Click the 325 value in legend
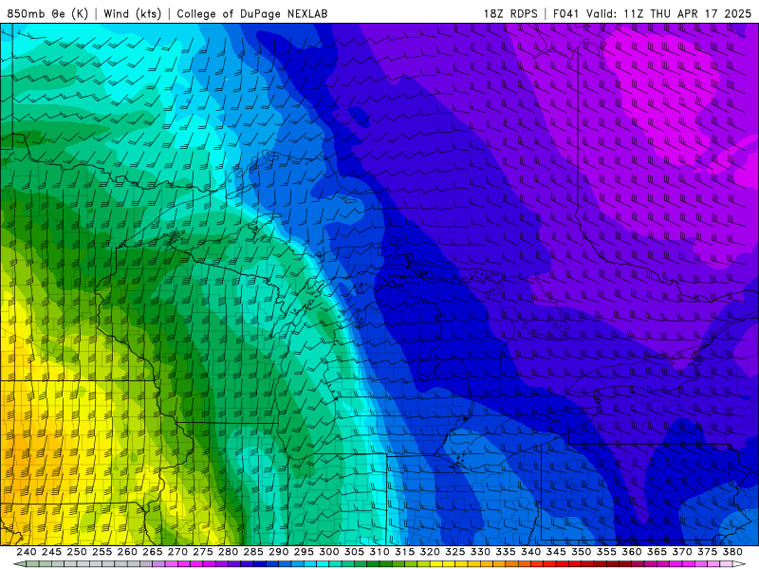Viewport: 759px width, 569px height. click(455, 552)
